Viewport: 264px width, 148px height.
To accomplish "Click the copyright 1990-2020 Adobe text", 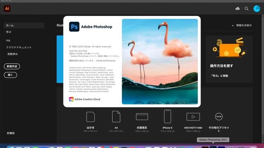I will [90, 46].
